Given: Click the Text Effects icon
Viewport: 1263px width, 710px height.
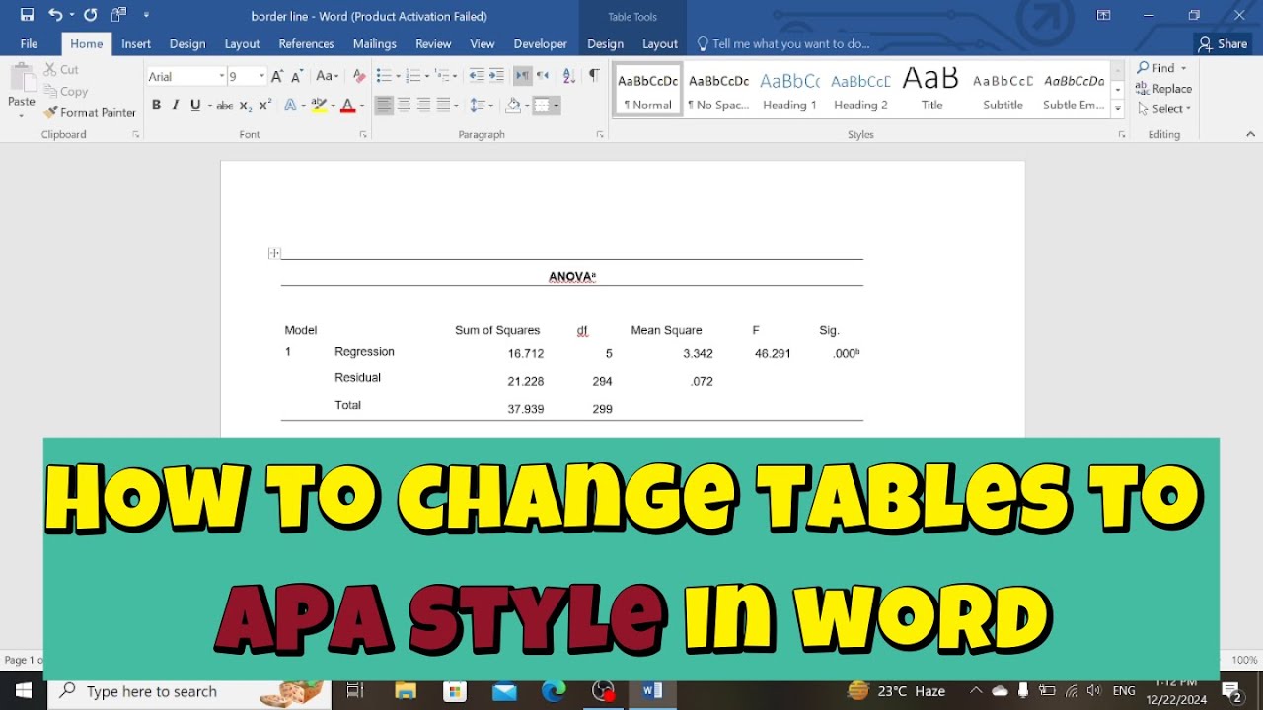Looking at the screenshot, I should pyautogui.click(x=290, y=106).
